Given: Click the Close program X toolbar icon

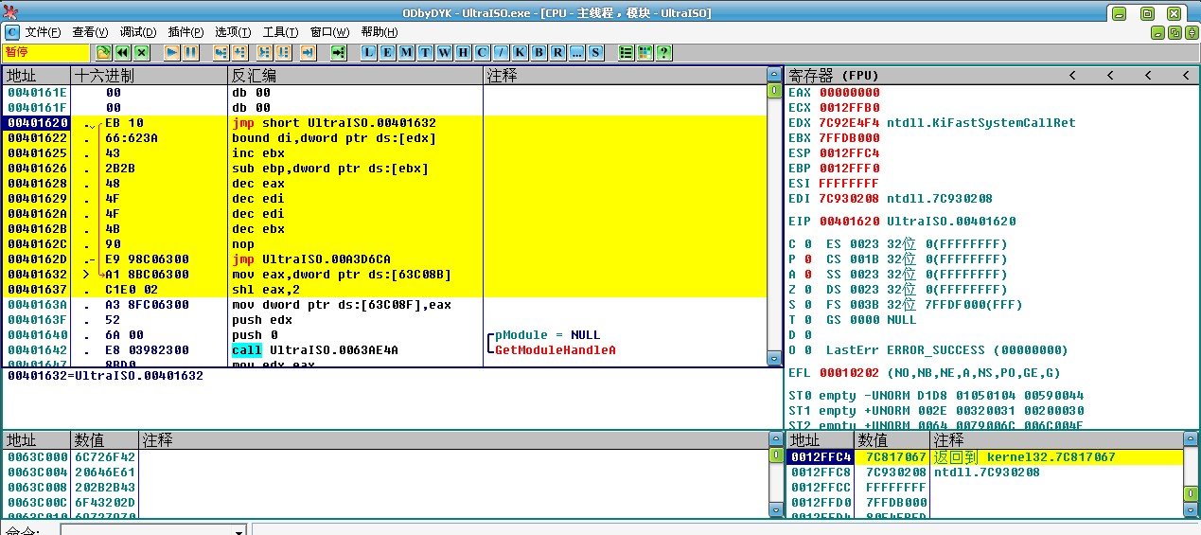Looking at the screenshot, I should (x=141, y=52).
